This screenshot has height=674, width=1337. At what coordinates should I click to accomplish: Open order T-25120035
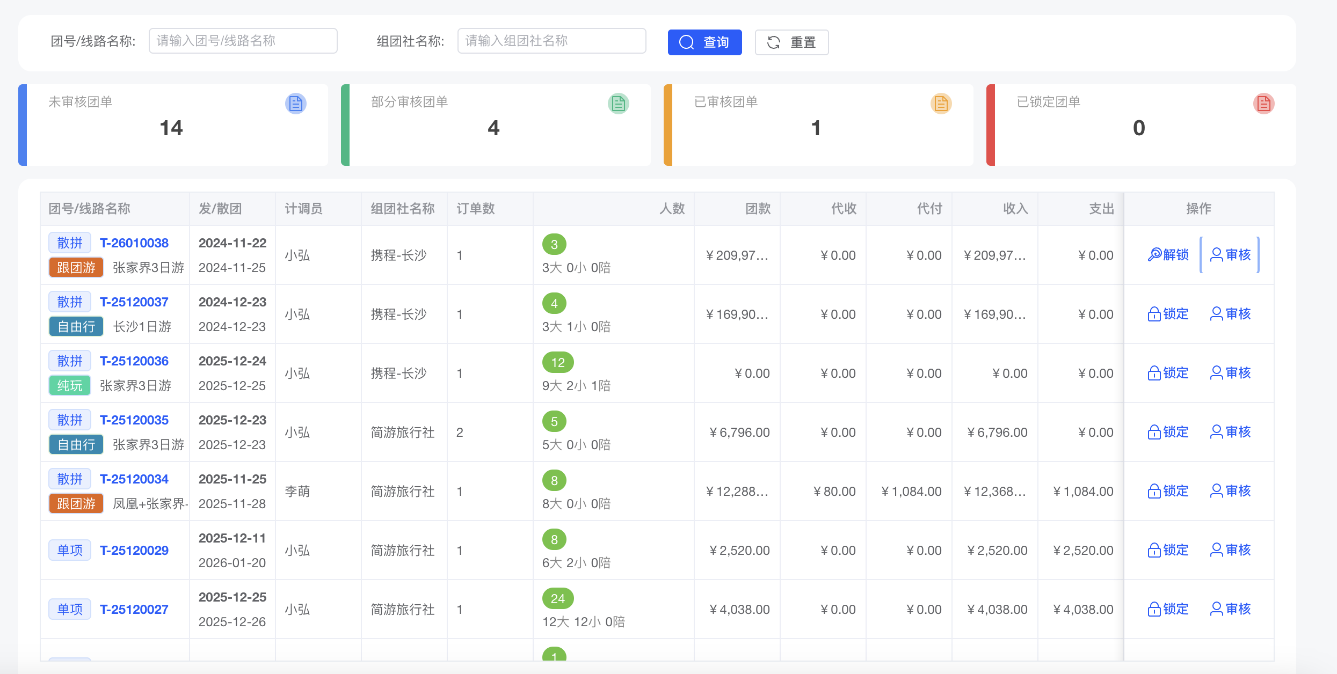134,420
